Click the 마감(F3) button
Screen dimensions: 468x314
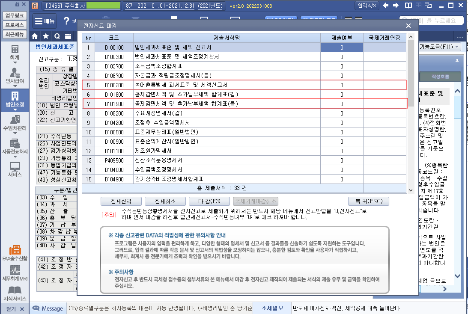click(x=209, y=201)
